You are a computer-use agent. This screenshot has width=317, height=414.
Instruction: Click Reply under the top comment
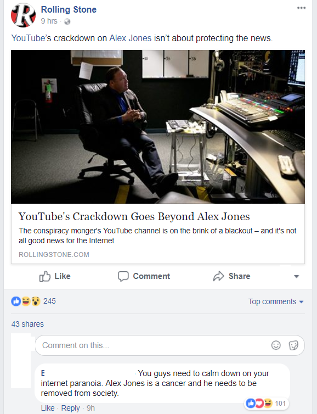click(x=70, y=408)
